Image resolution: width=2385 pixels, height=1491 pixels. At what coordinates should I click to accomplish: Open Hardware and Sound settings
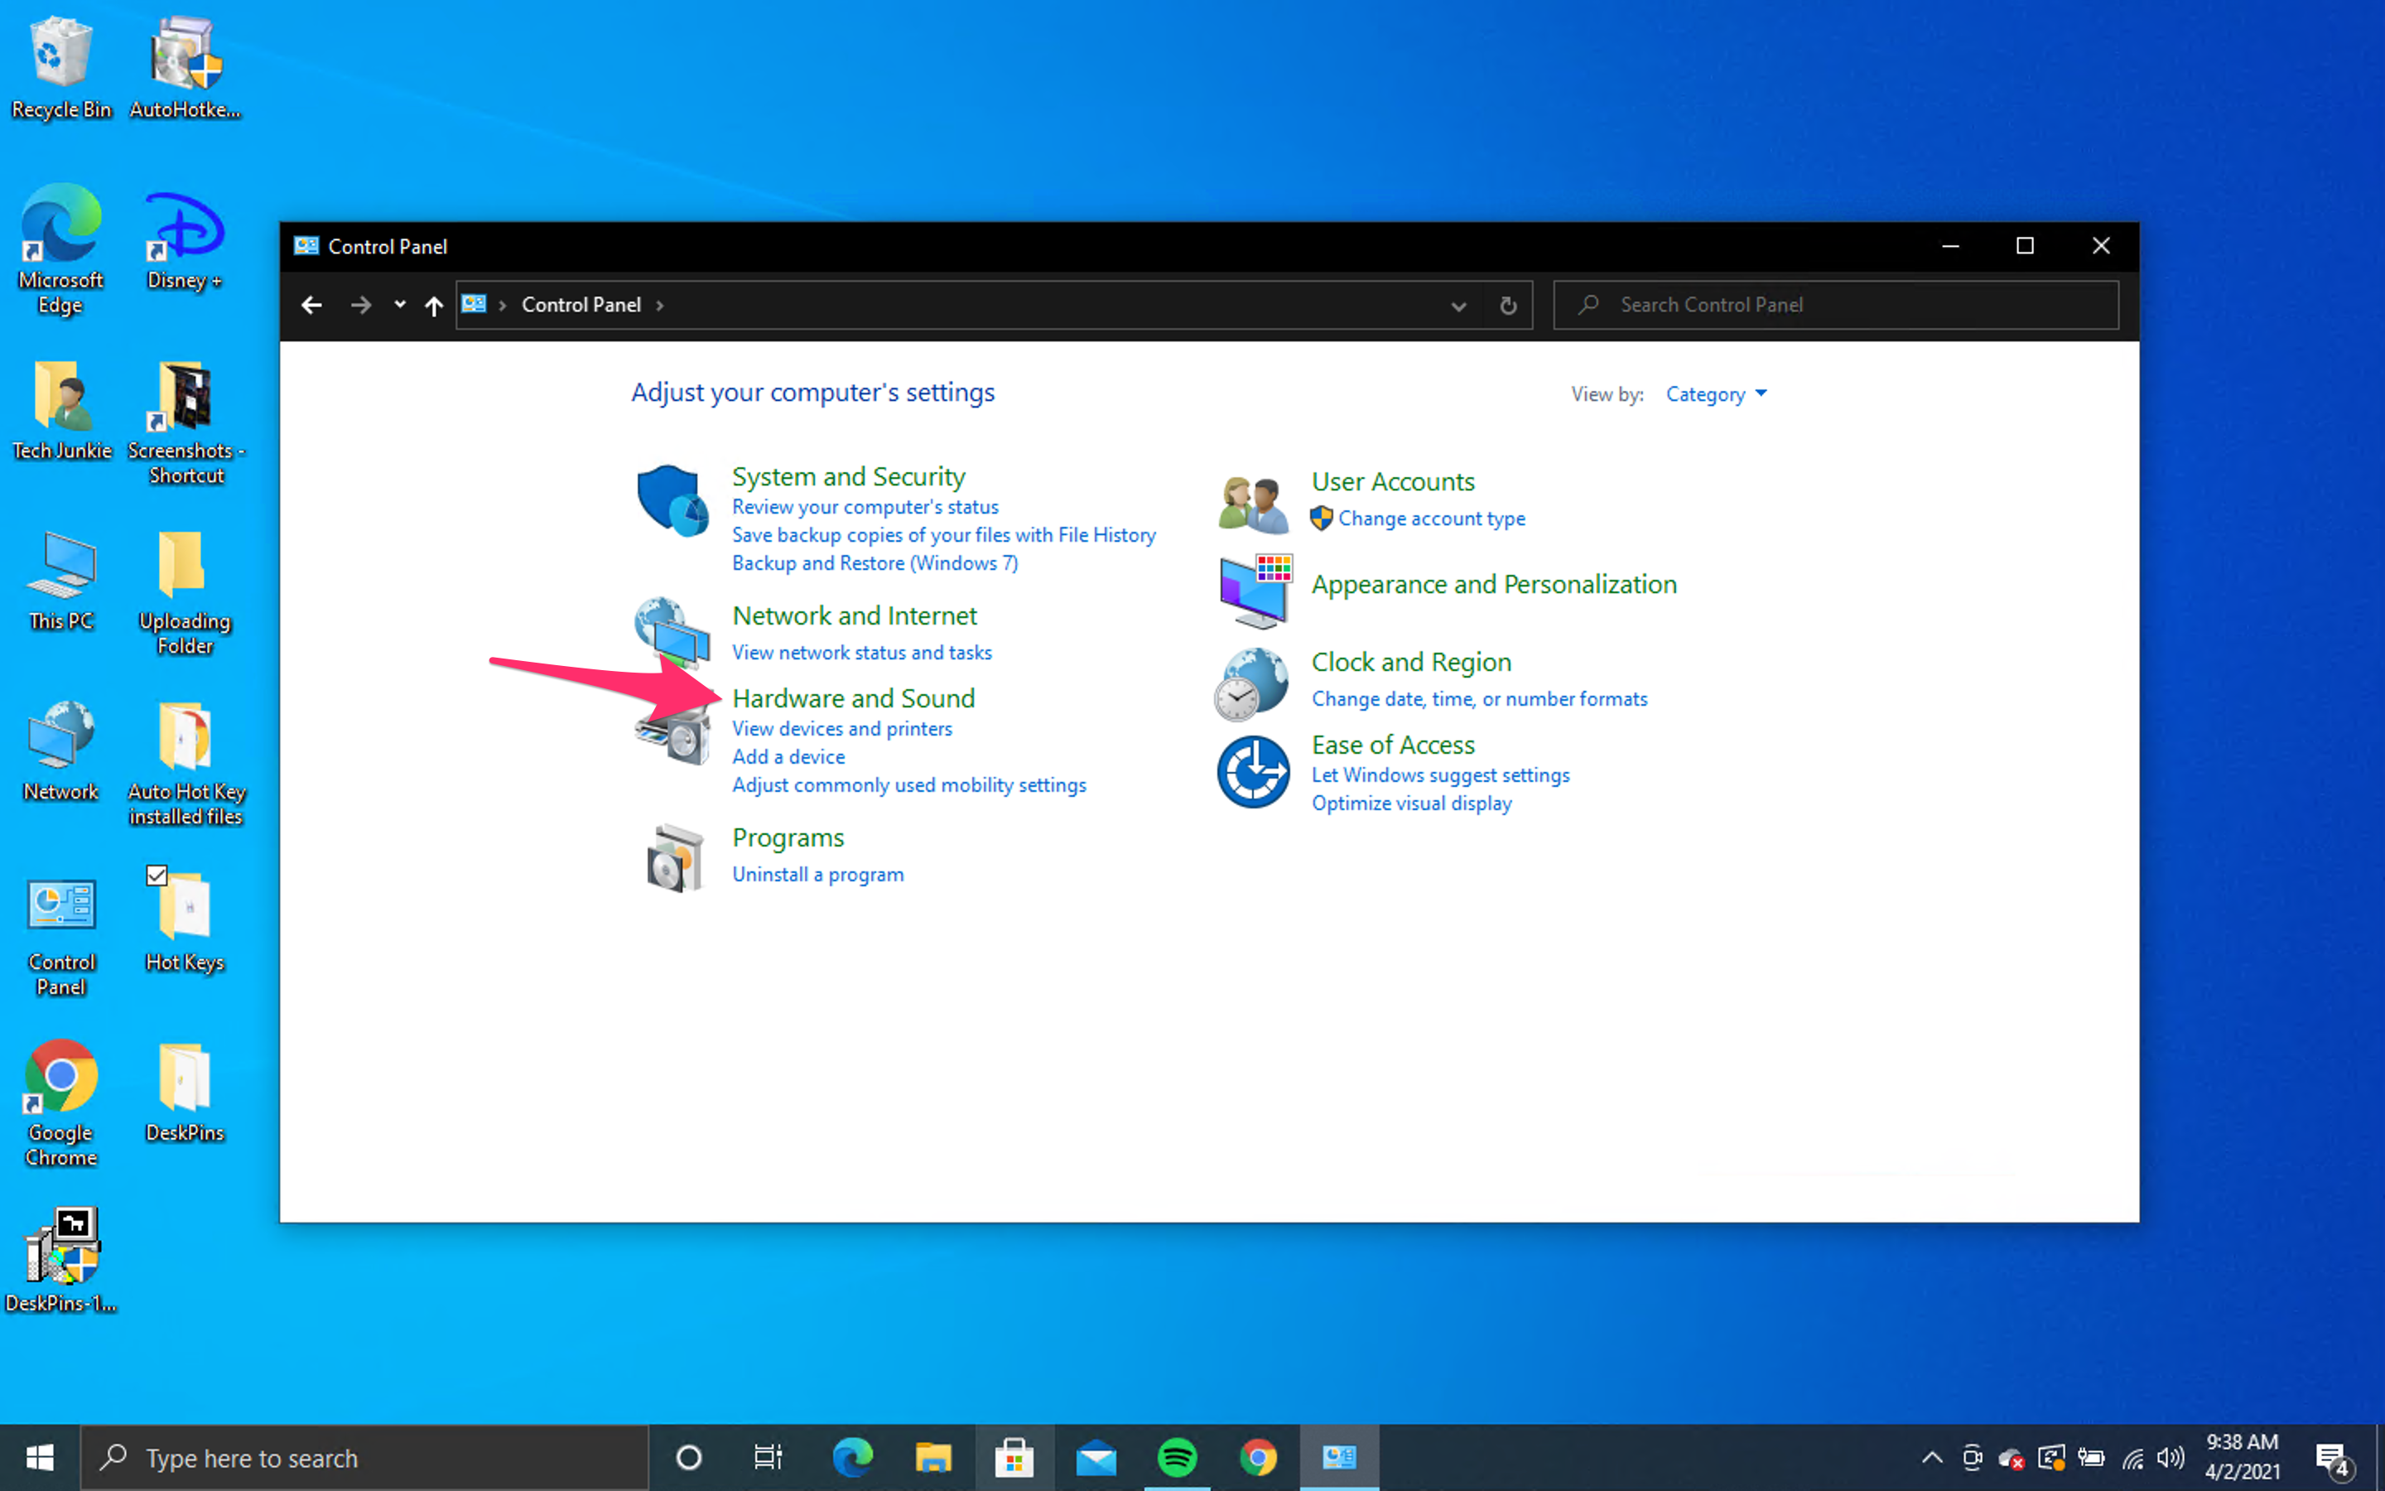tap(853, 697)
